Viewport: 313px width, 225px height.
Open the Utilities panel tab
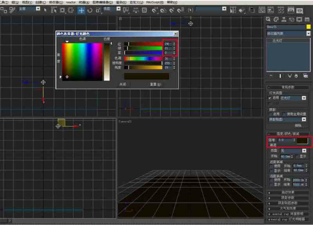307,19
